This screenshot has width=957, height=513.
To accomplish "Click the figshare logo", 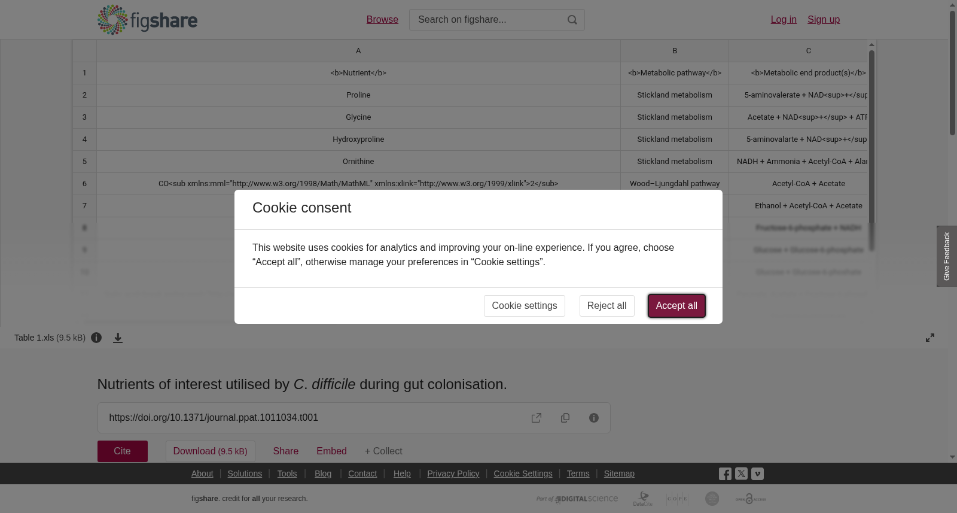I will 148,20.
